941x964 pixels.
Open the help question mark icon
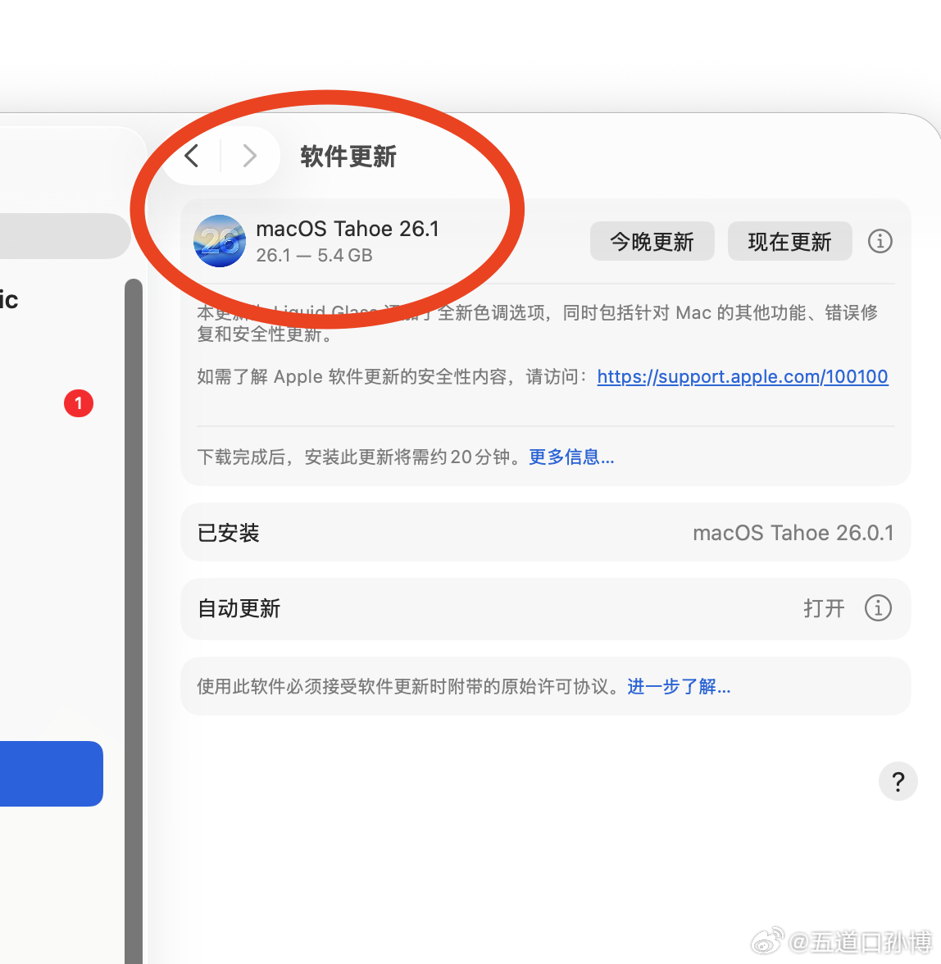coord(898,781)
